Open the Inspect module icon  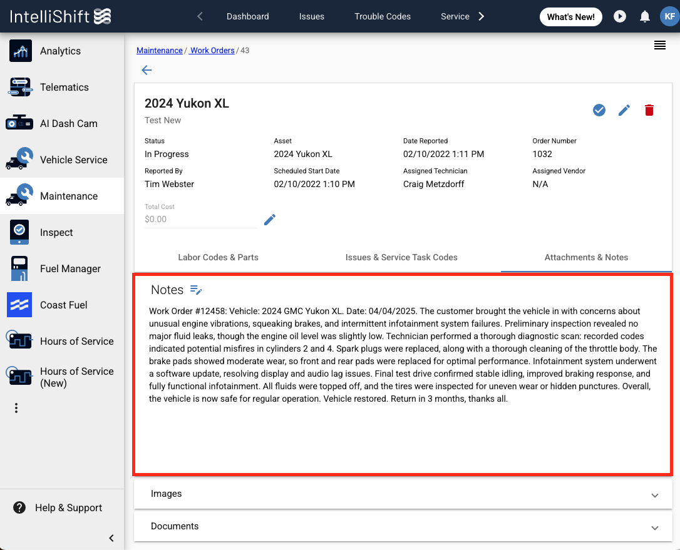19,232
